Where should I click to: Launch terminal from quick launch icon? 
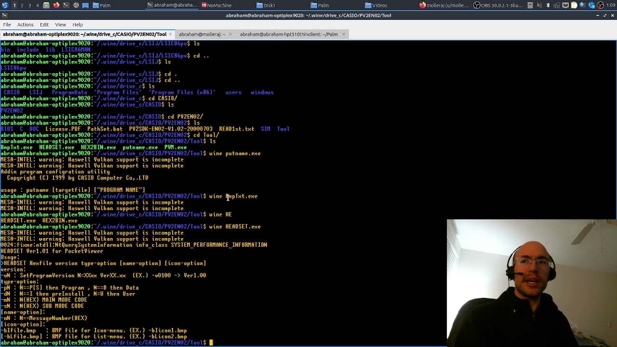point(66,5)
